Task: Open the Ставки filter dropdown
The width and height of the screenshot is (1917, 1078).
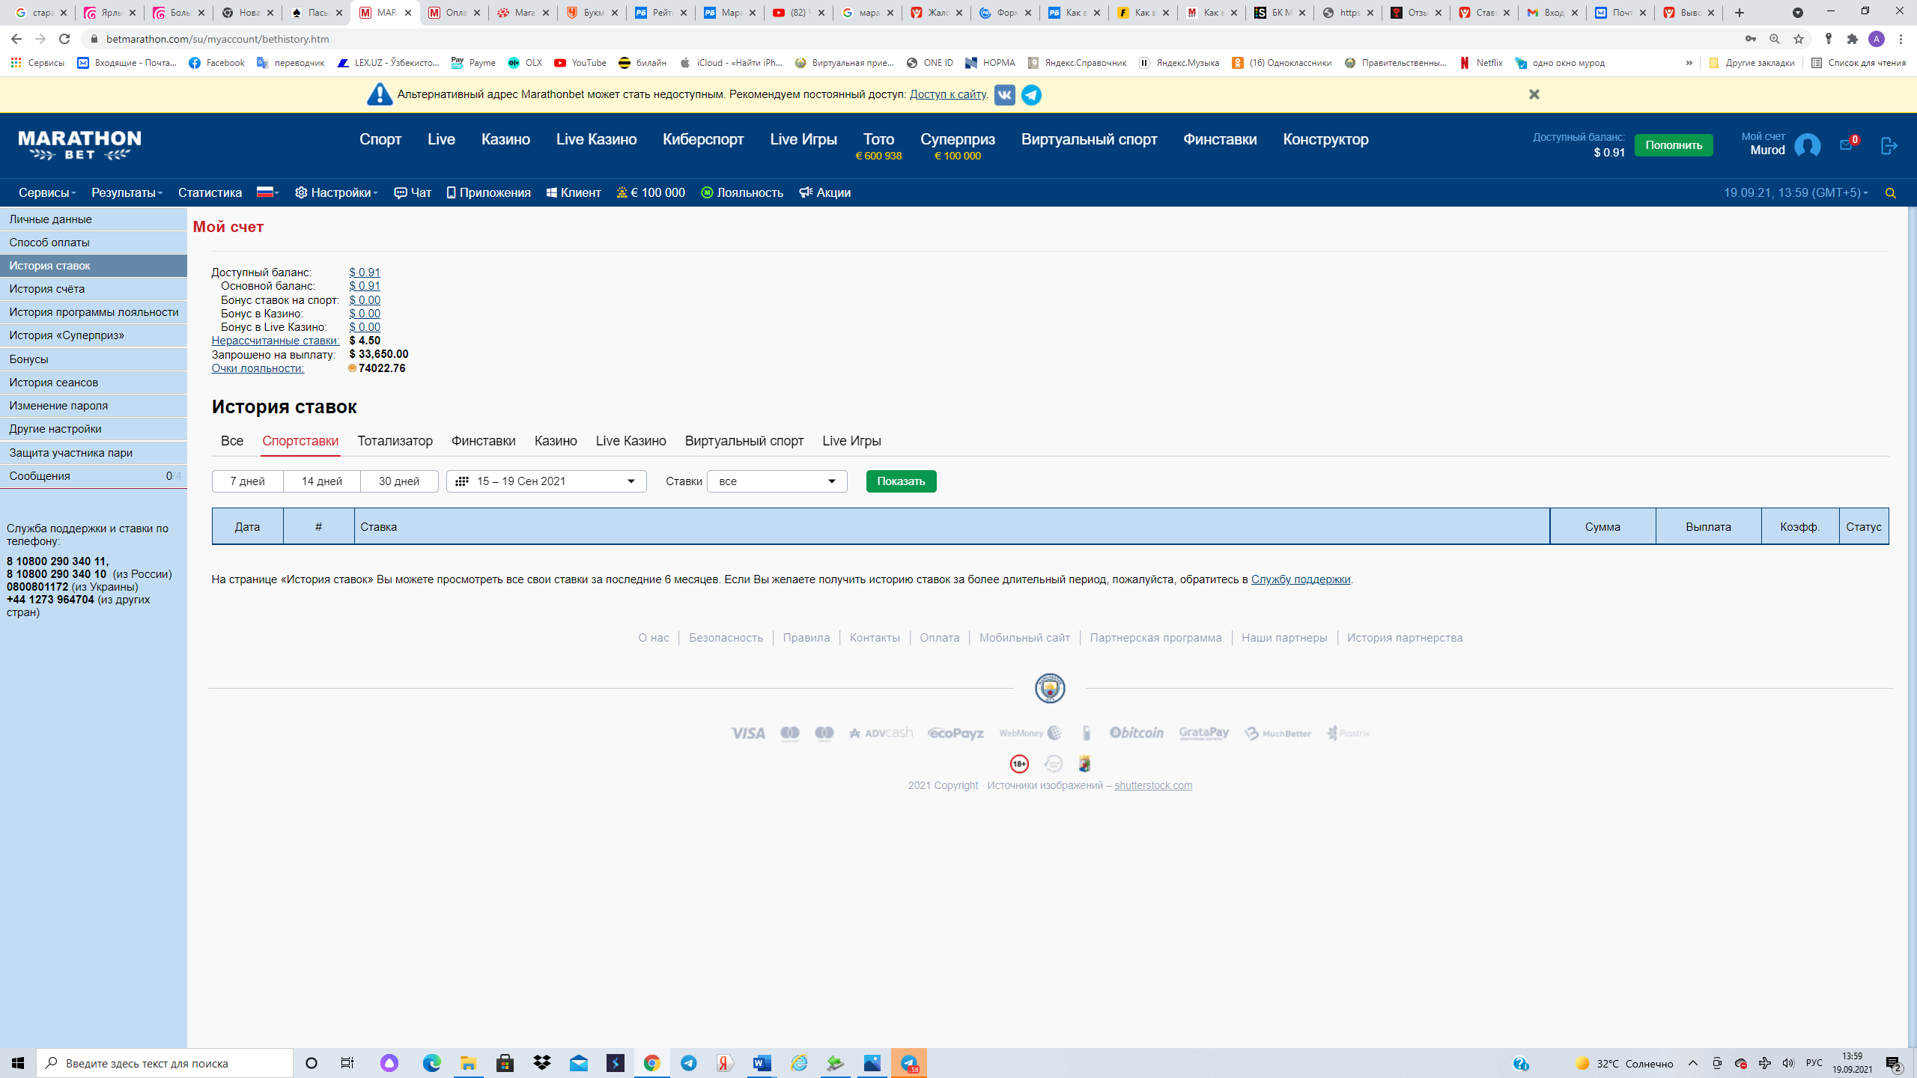Action: (777, 481)
